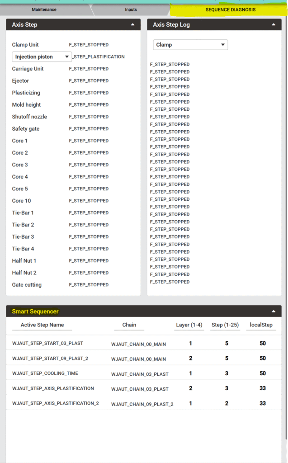
Task: Select the WJAUT_STEP_AXIS_PLASTIFICATION_2 row
Action: pyautogui.click(x=55, y=403)
